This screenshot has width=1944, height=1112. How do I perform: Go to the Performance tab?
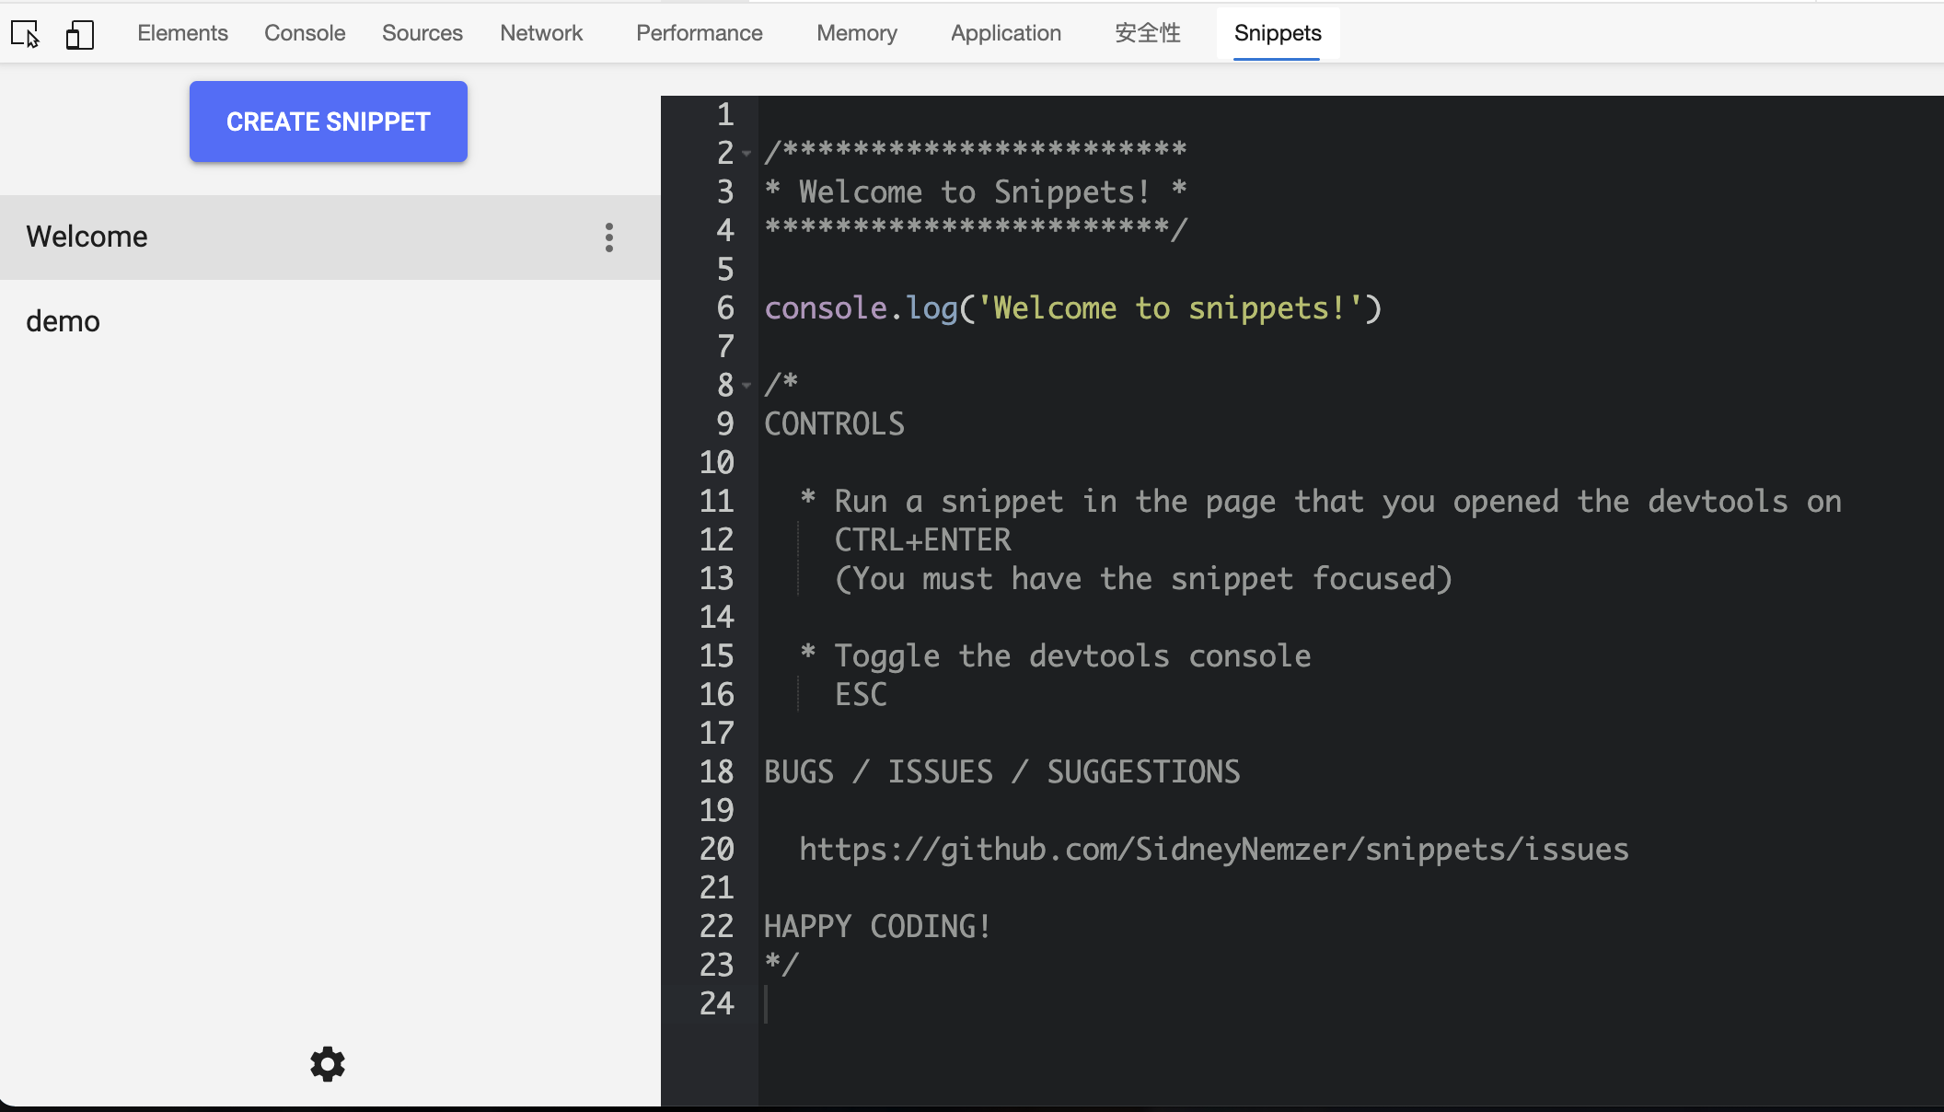coord(699,33)
